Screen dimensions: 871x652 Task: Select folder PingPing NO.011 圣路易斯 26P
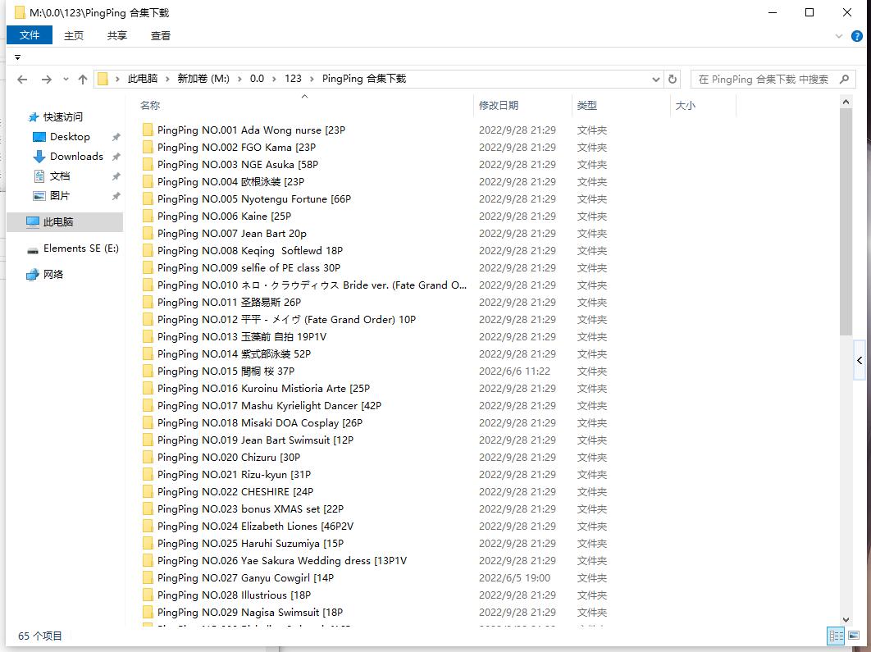coord(229,302)
